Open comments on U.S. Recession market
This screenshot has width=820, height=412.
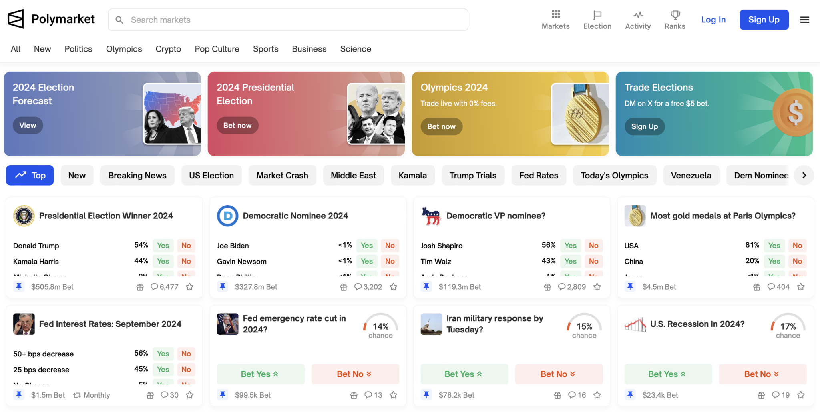[781, 395]
